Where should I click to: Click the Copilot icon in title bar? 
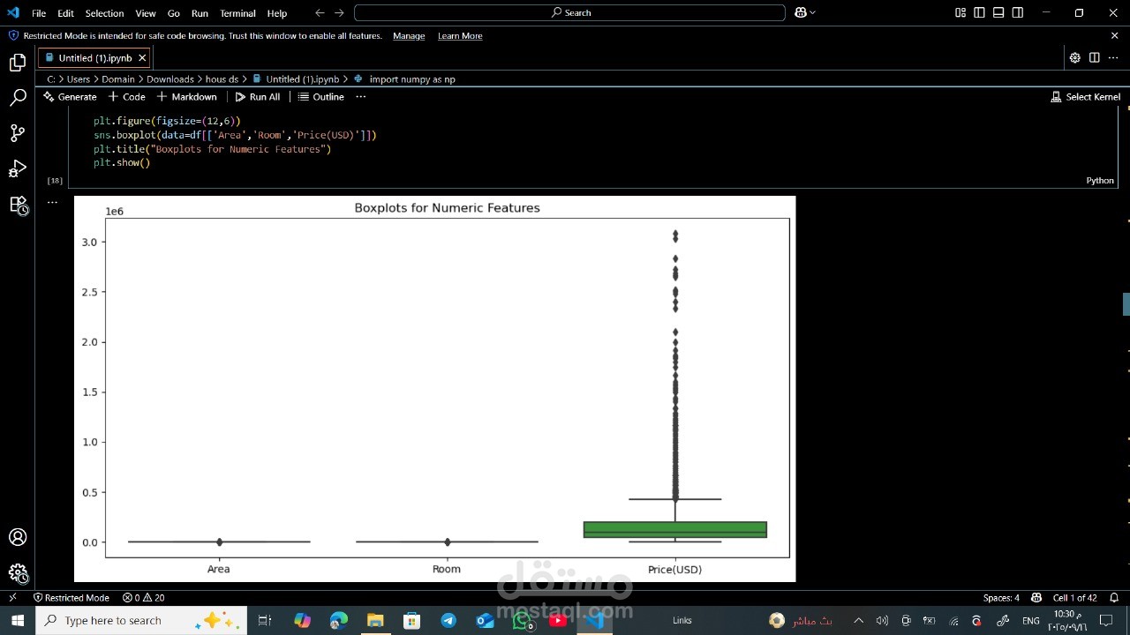(x=800, y=12)
